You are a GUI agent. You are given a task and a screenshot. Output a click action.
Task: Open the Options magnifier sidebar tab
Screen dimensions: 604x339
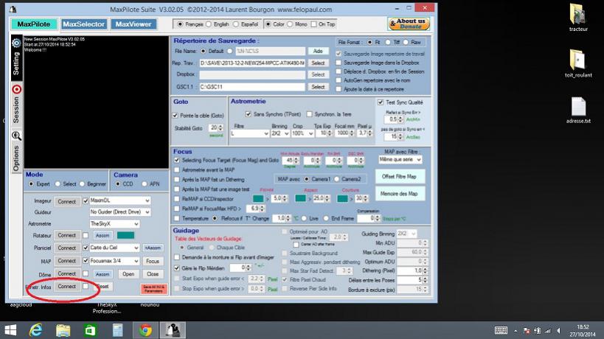pyautogui.click(x=16, y=151)
